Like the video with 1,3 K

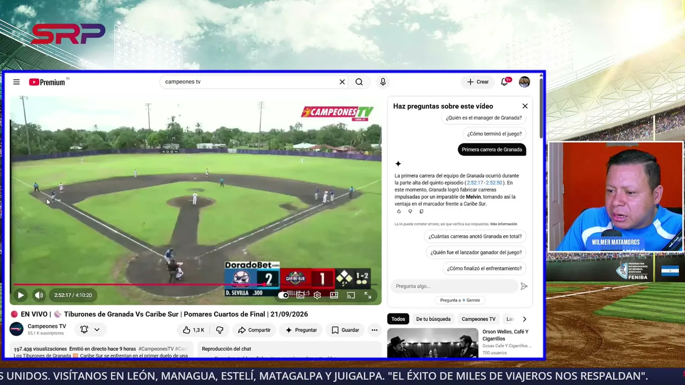(193, 330)
